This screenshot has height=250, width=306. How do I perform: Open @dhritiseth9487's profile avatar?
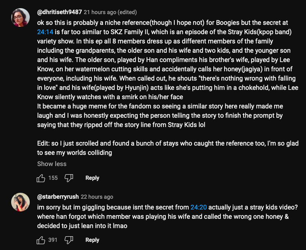[21, 17]
